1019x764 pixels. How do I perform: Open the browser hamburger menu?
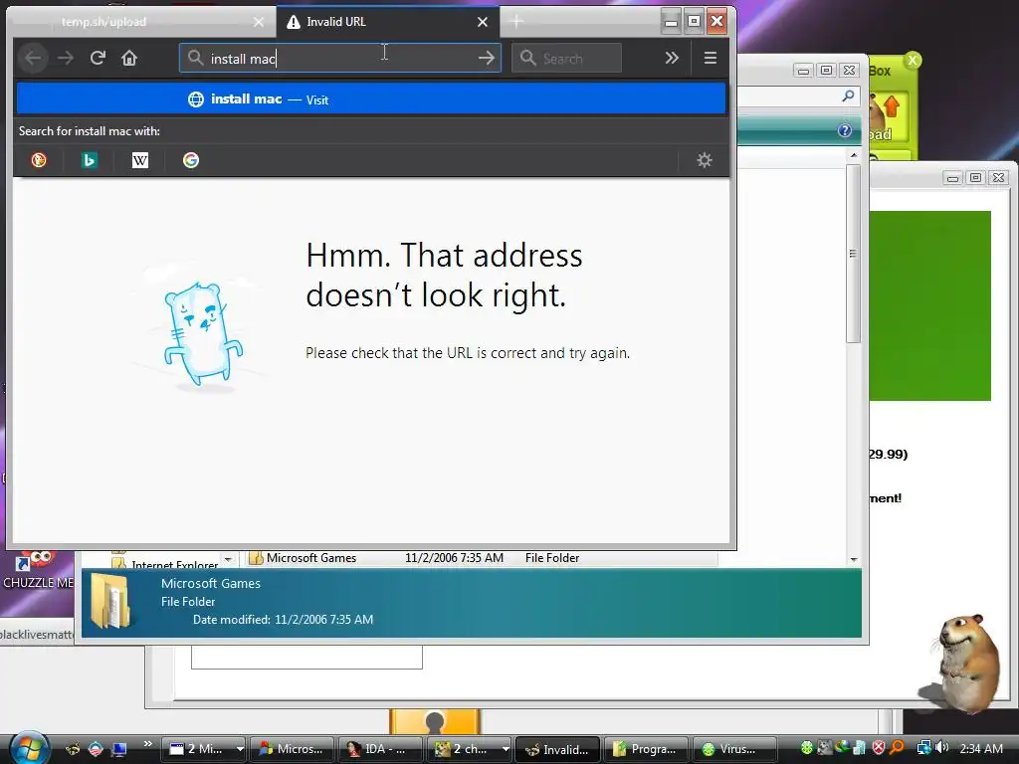[x=711, y=59]
